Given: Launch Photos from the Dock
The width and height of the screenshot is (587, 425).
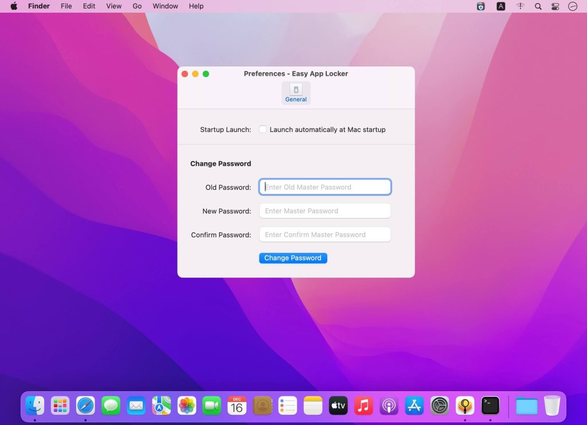Looking at the screenshot, I should click(186, 405).
